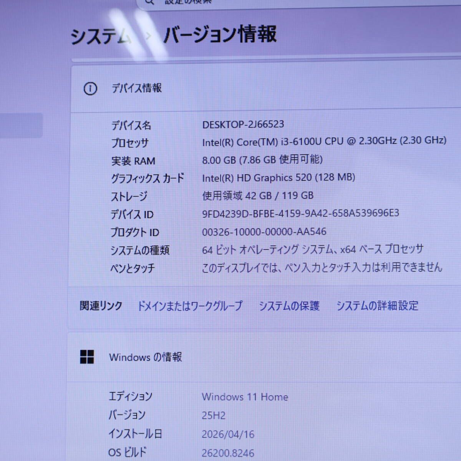This screenshot has width=461, height=461.
Task: Click the システムの種類 label
Action: pos(140,250)
